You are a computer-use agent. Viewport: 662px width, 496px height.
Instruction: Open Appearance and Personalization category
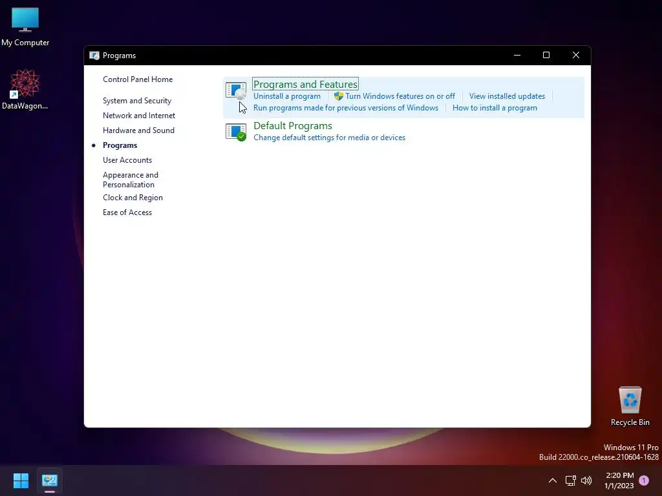pos(131,180)
